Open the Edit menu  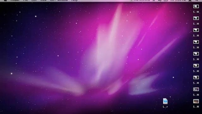34,1
